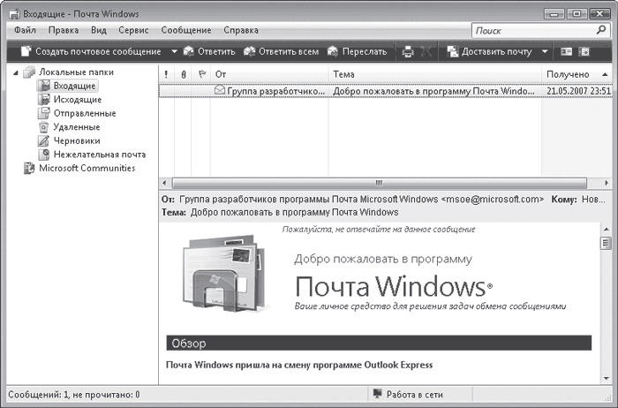The width and height of the screenshot is (618, 408).
Task: Click the Create mail message icon
Action: pos(26,51)
